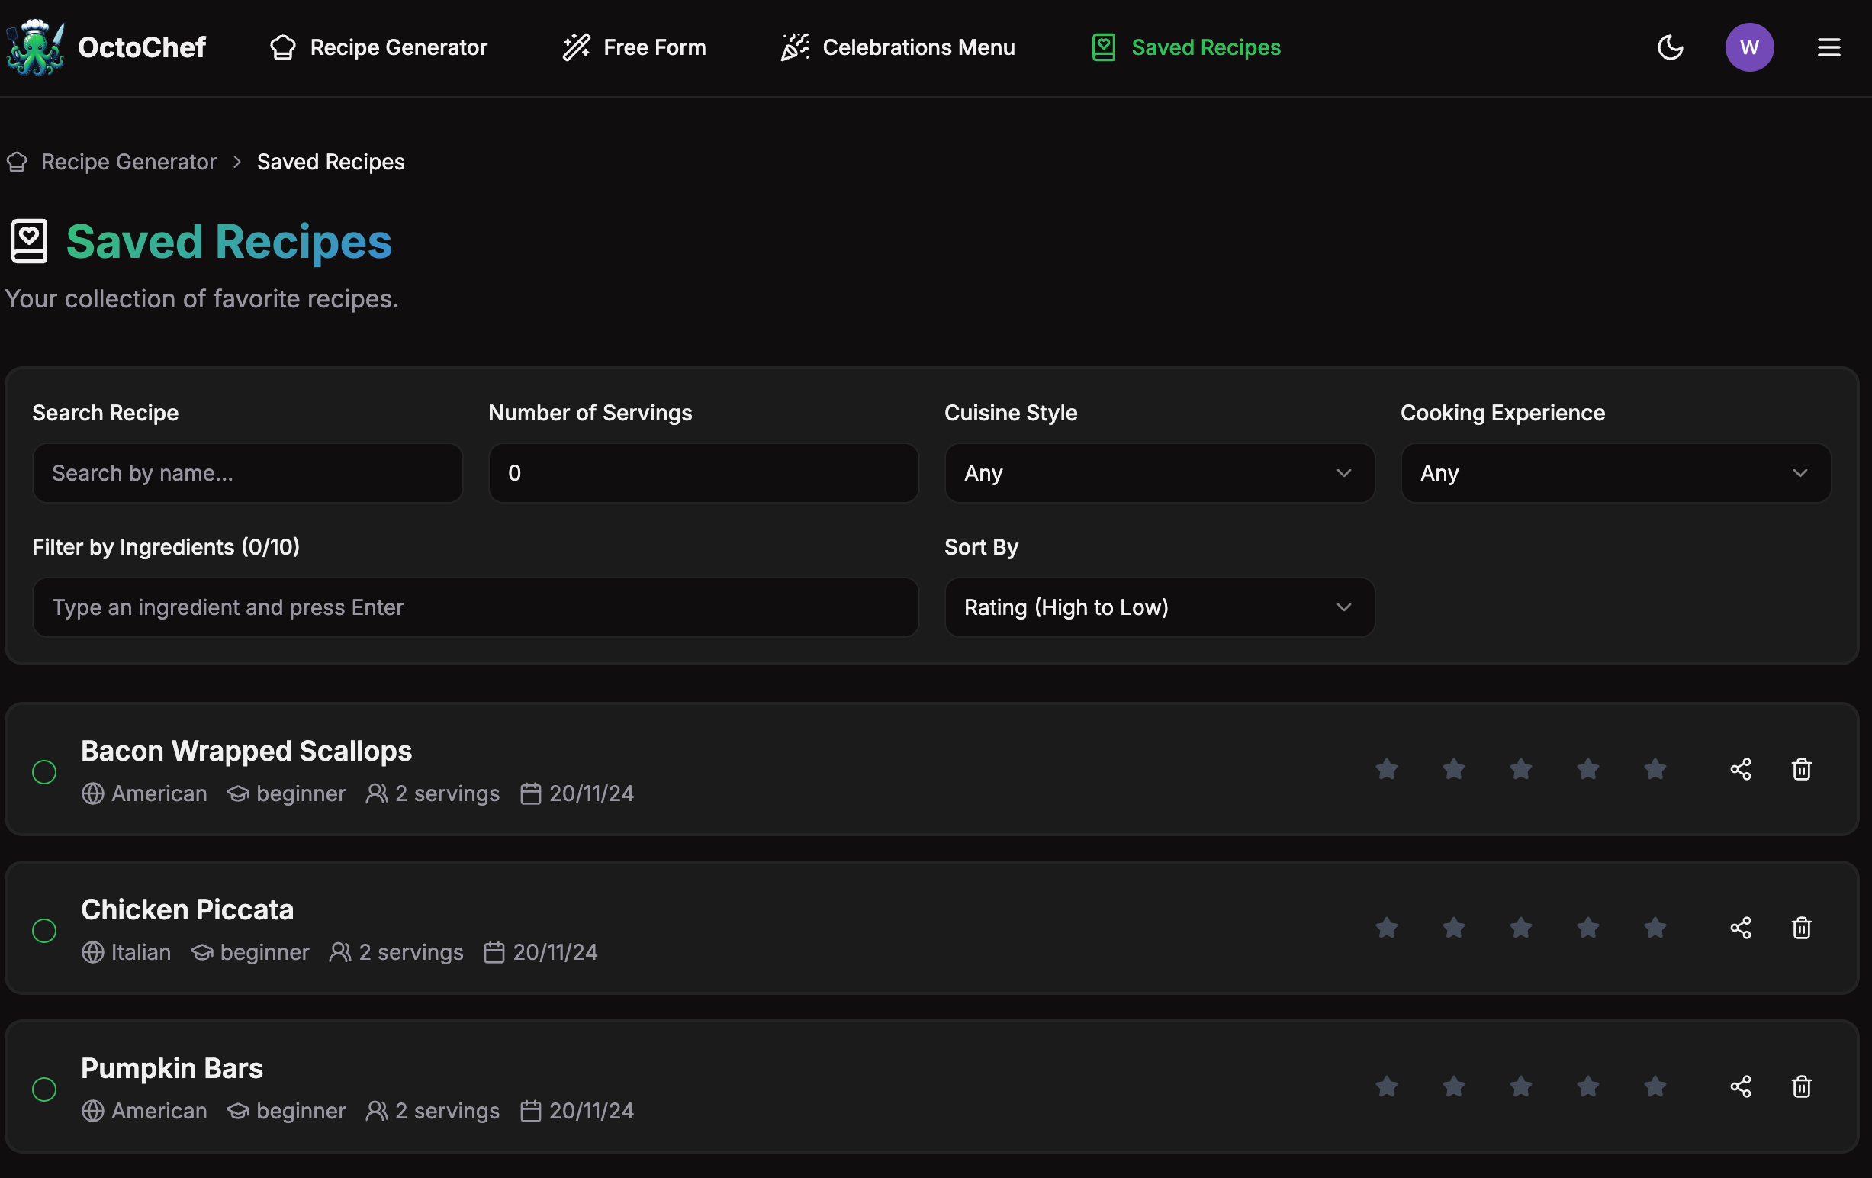This screenshot has height=1178, width=1872.
Task: Click the Search by name field
Action: [247, 473]
